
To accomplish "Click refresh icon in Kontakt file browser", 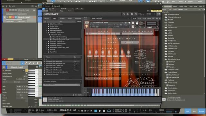I will (45, 22).
